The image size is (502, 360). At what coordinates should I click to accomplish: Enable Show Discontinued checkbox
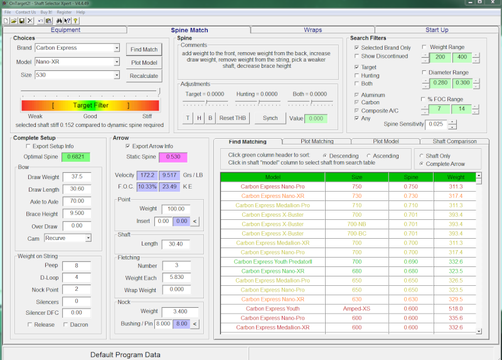coord(356,56)
